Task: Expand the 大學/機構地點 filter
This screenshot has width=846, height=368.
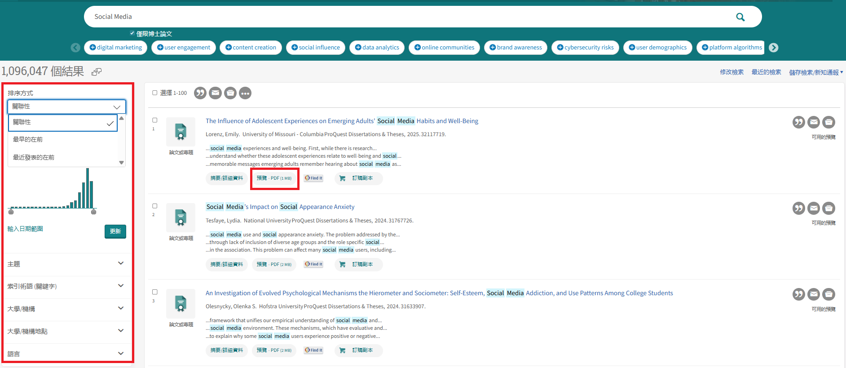Action: click(66, 331)
